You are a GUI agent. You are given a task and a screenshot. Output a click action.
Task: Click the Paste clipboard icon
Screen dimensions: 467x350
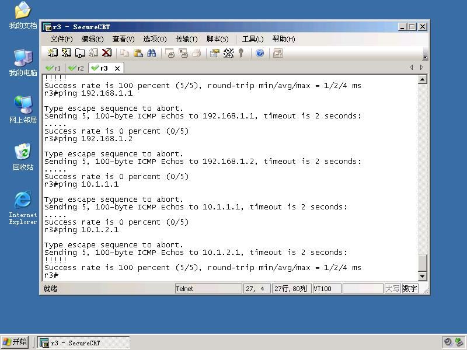(x=138, y=53)
